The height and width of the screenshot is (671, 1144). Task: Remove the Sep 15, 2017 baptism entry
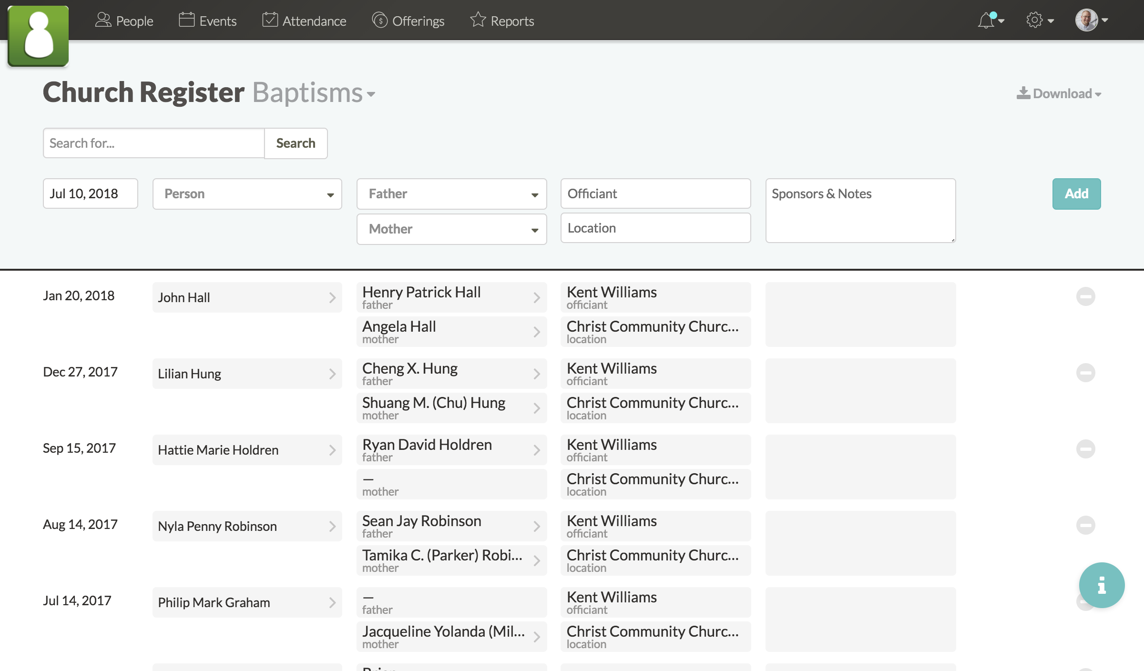click(x=1085, y=449)
